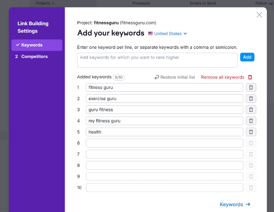274x212 pixels.
Task: Select the Keywords step in sidebar
Action: 37,45
